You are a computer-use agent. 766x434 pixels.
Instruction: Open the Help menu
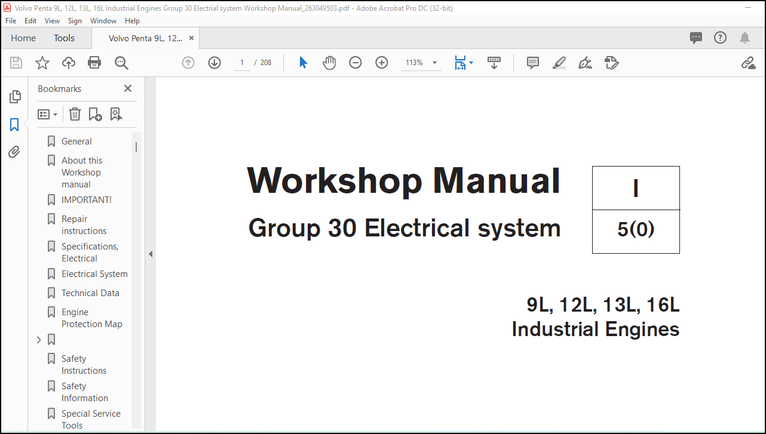(x=132, y=20)
